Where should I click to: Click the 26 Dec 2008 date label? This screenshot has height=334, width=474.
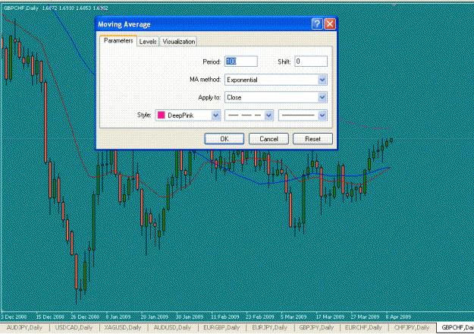pyautogui.click(x=85, y=317)
